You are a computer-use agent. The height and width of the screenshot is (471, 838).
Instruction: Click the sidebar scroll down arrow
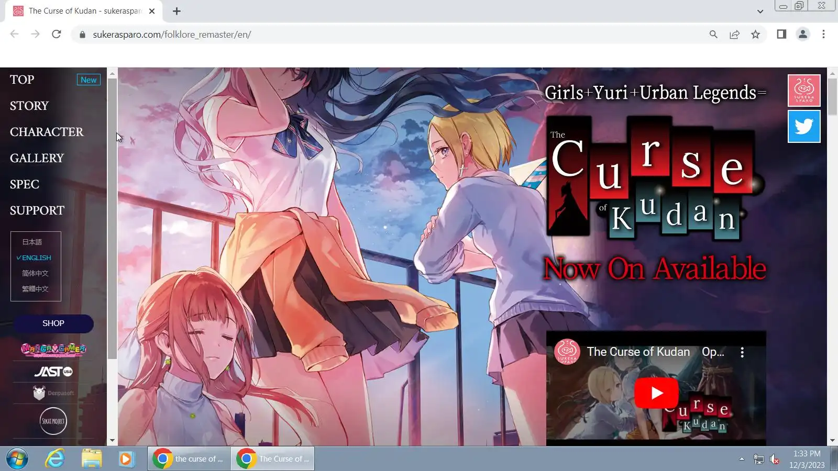(112, 441)
